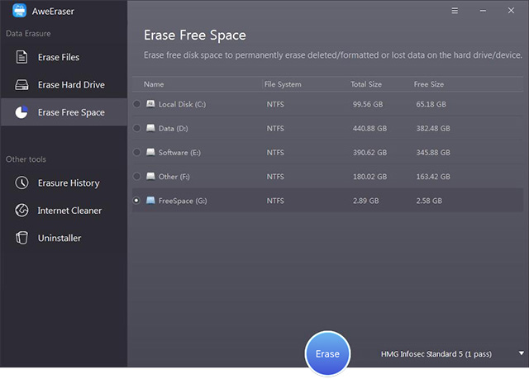529x379 pixels.
Task: Click the 163.42 GB free size value
Action: point(433,177)
